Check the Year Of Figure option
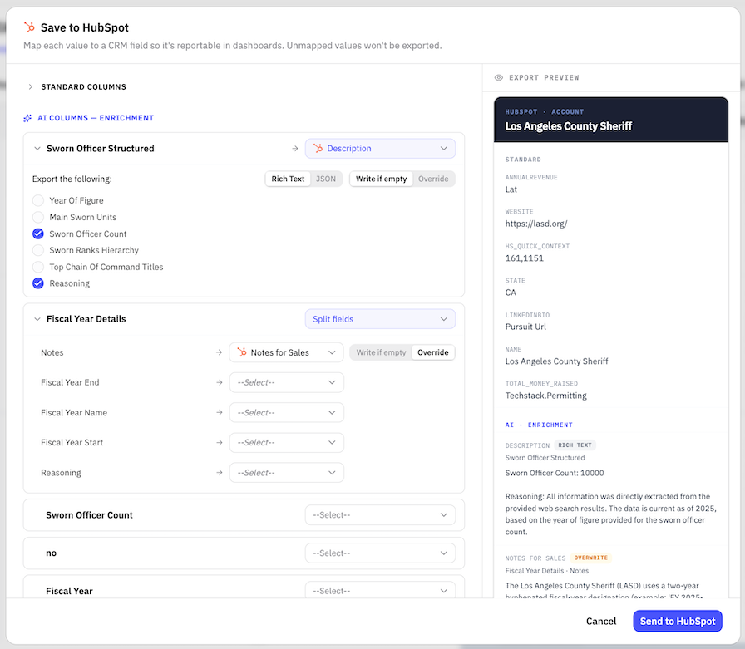Screen dimensions: 745x649 tap(38, 200)
